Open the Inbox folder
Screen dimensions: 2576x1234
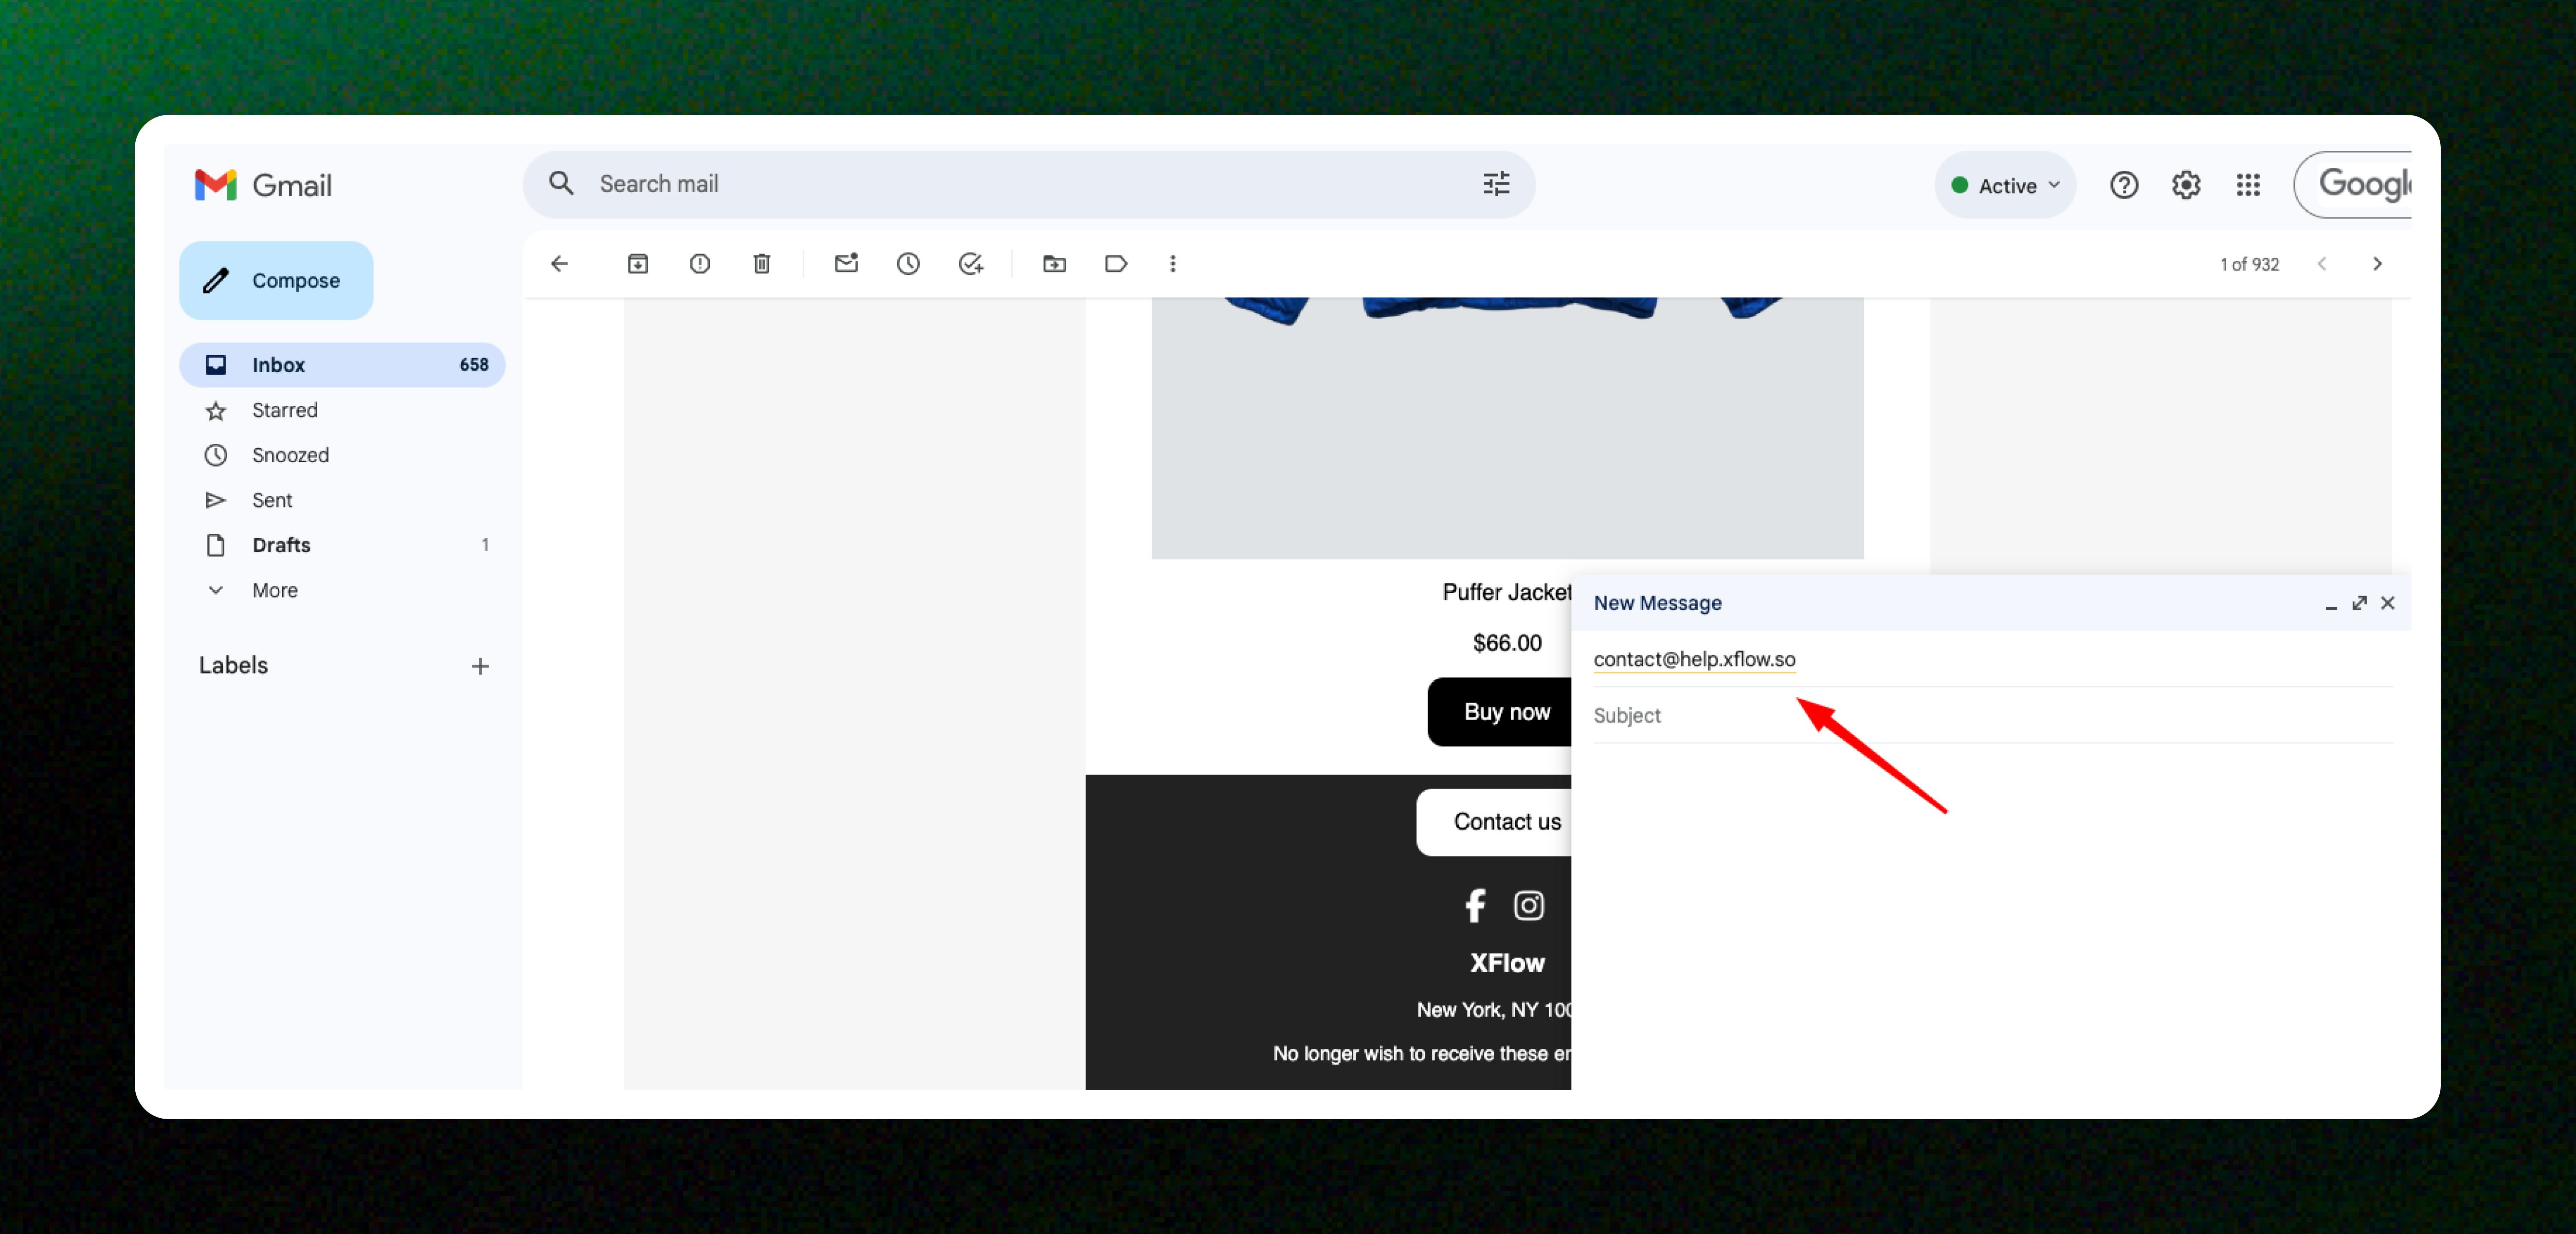coord(342,365)
